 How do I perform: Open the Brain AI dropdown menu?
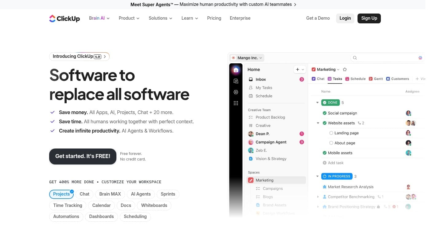click(x=99, y=18)
